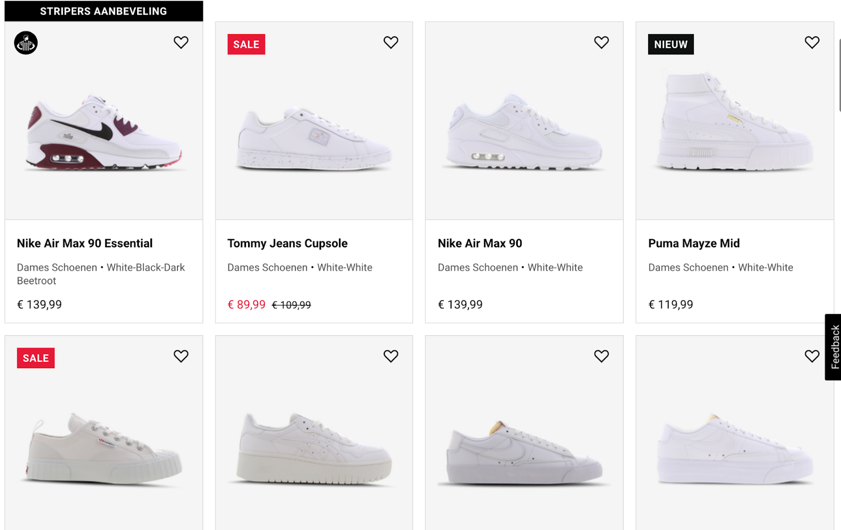Screen dimensions: 841x530
Task: Click the SALE badge on Tommy Jeans Cupsole
Action: tap(246, 45)
